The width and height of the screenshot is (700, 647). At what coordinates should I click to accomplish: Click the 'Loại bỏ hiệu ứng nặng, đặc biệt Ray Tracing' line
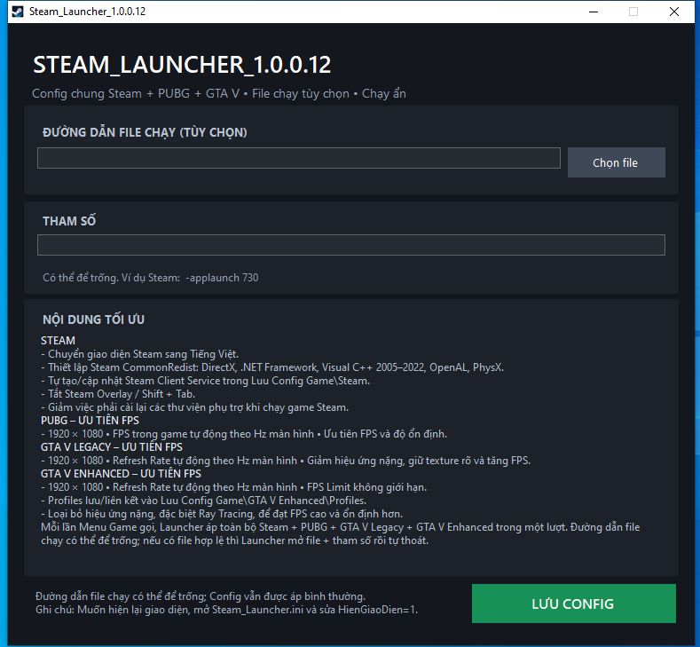tap(222, 514)
